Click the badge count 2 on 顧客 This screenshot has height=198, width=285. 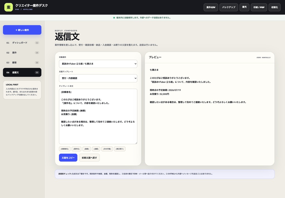pyautogui.click(x=37, y=63)
